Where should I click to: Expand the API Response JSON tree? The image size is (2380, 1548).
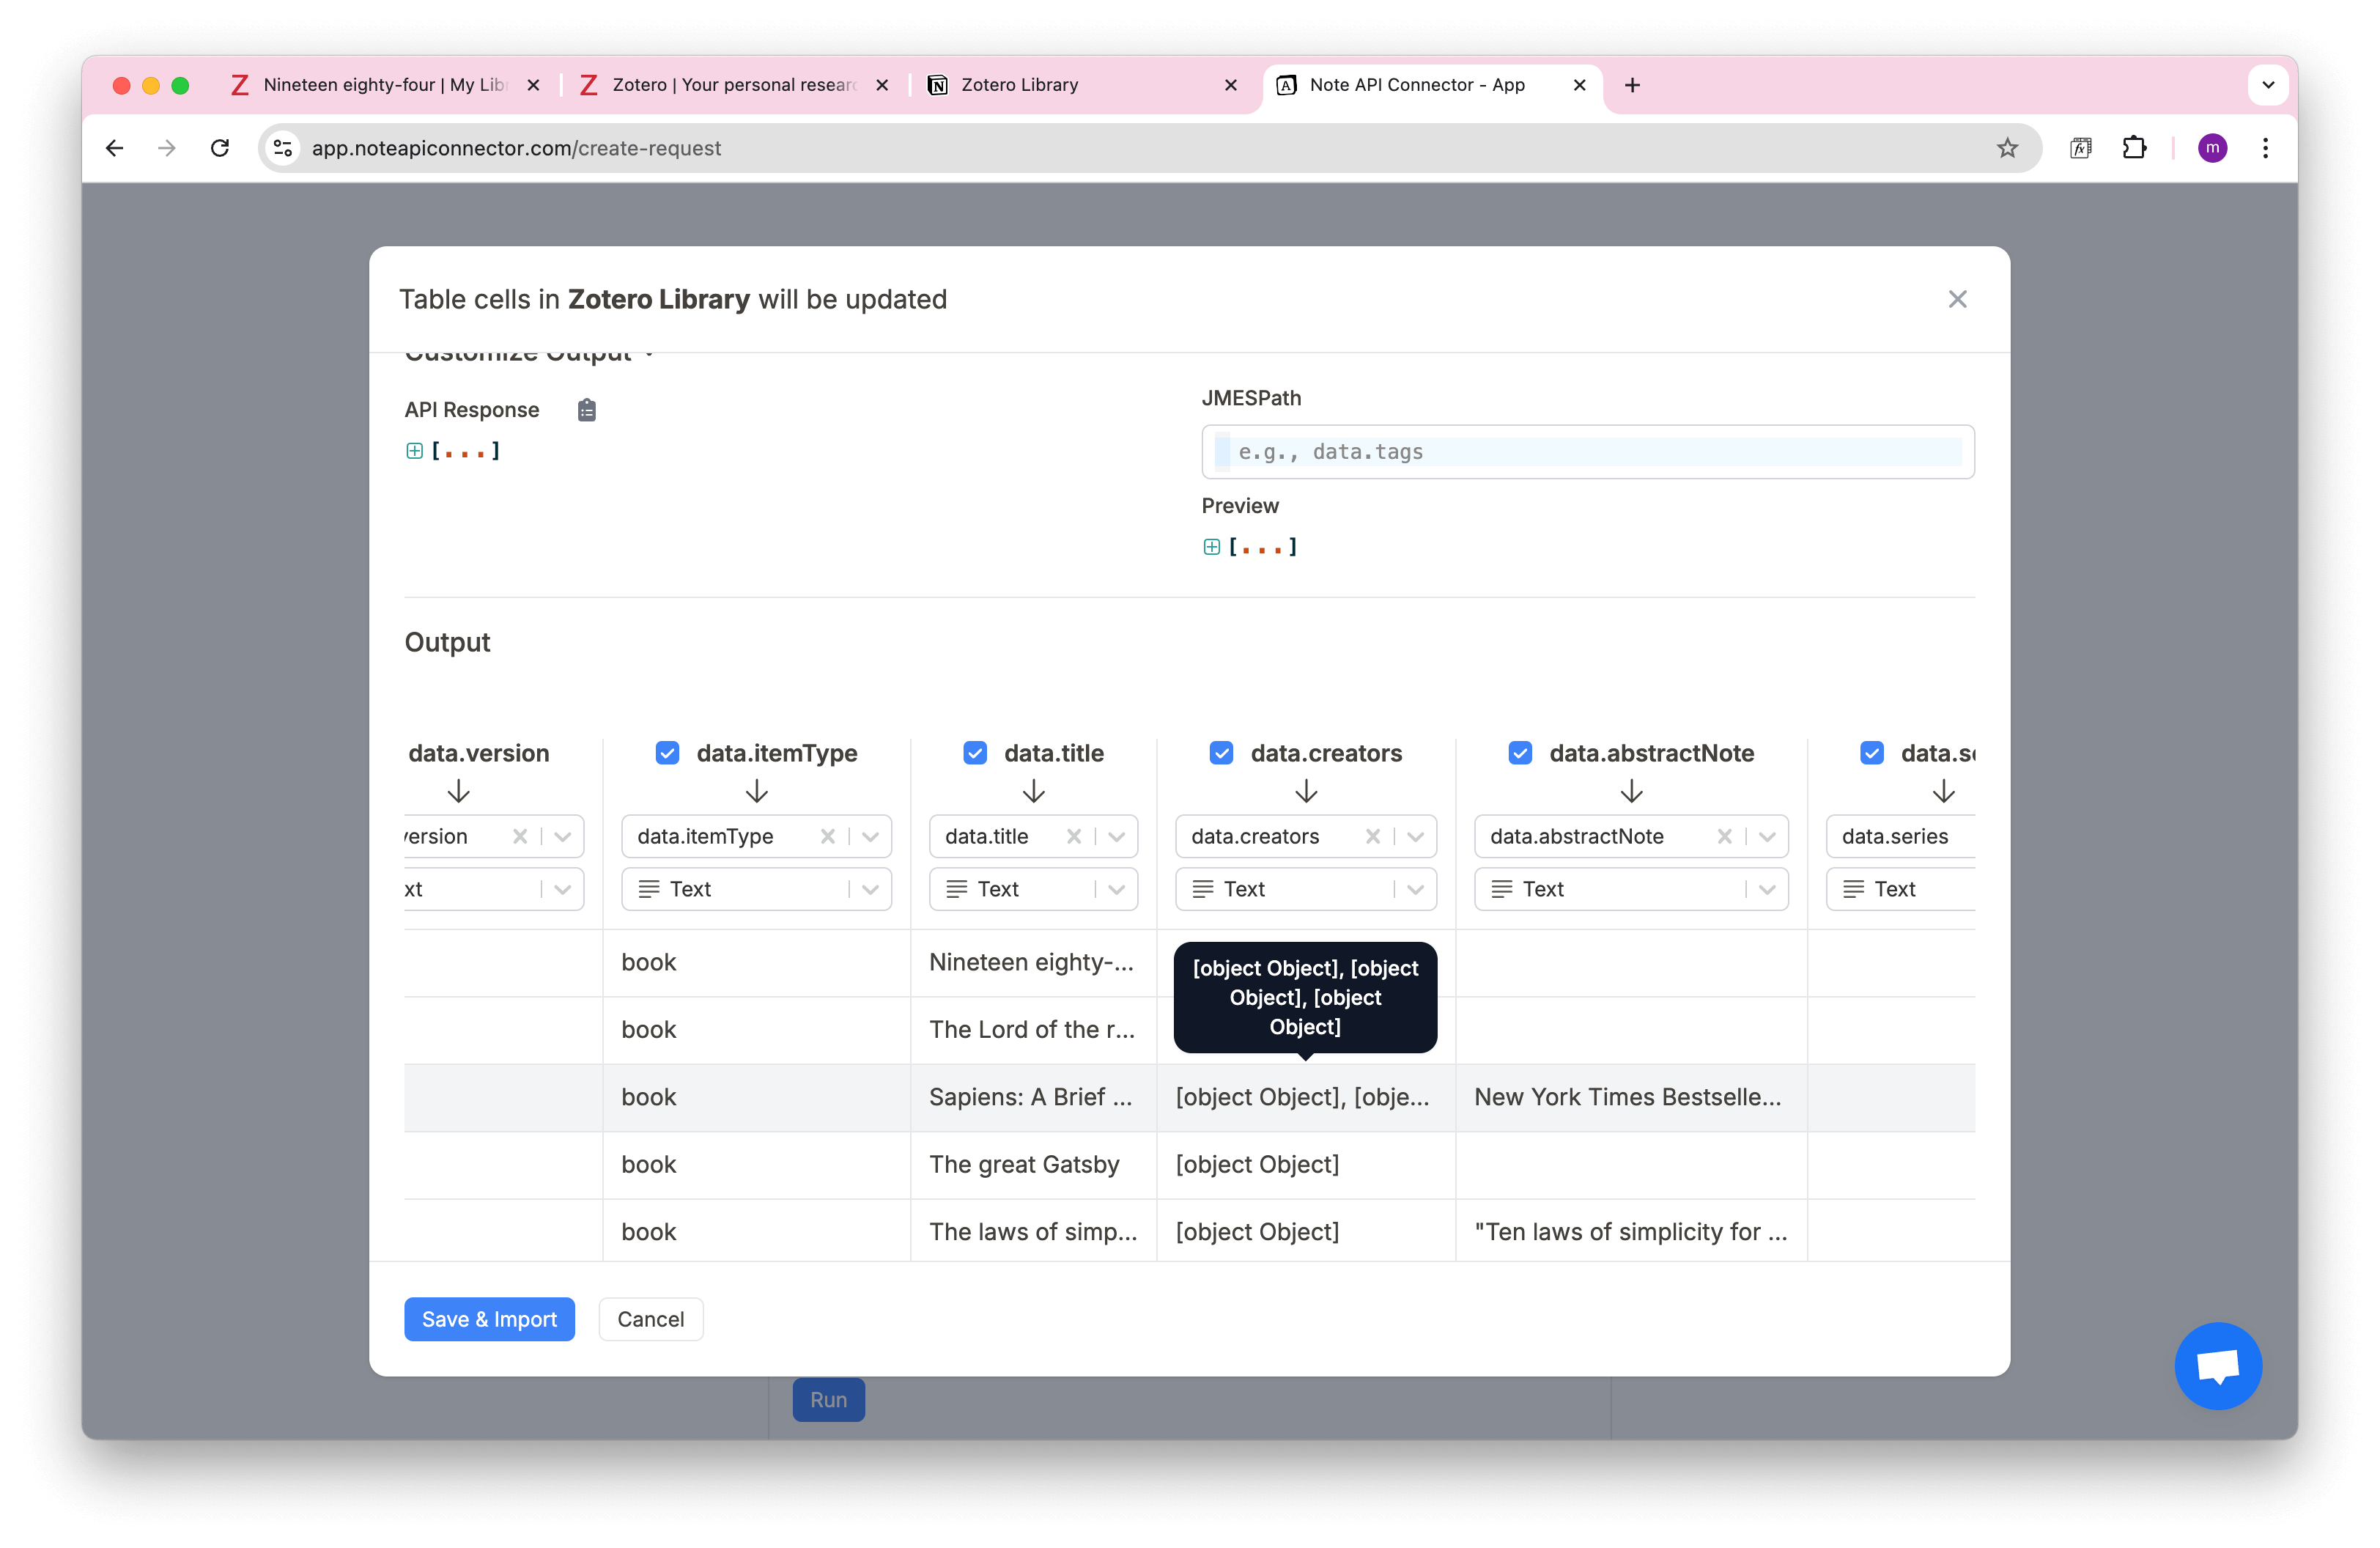pyautogui.click(x=414, y=451)
